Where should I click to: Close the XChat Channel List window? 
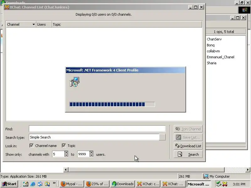click(x=201, y=7)
